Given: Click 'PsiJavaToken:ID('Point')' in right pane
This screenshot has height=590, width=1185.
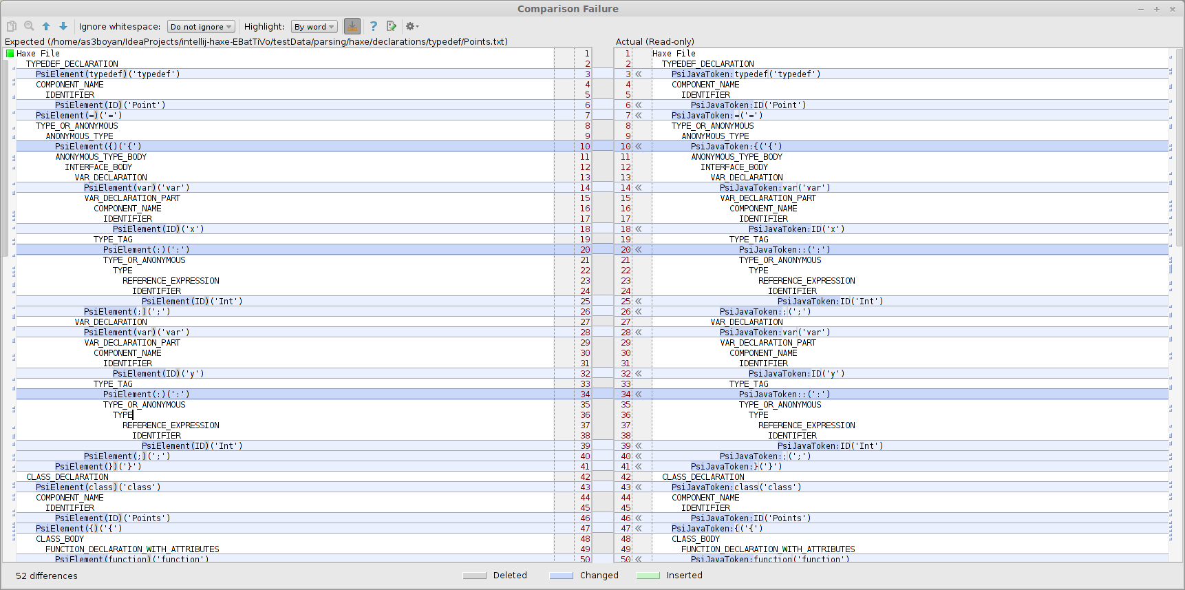Looking at the screenshot, I should (749, 105).
